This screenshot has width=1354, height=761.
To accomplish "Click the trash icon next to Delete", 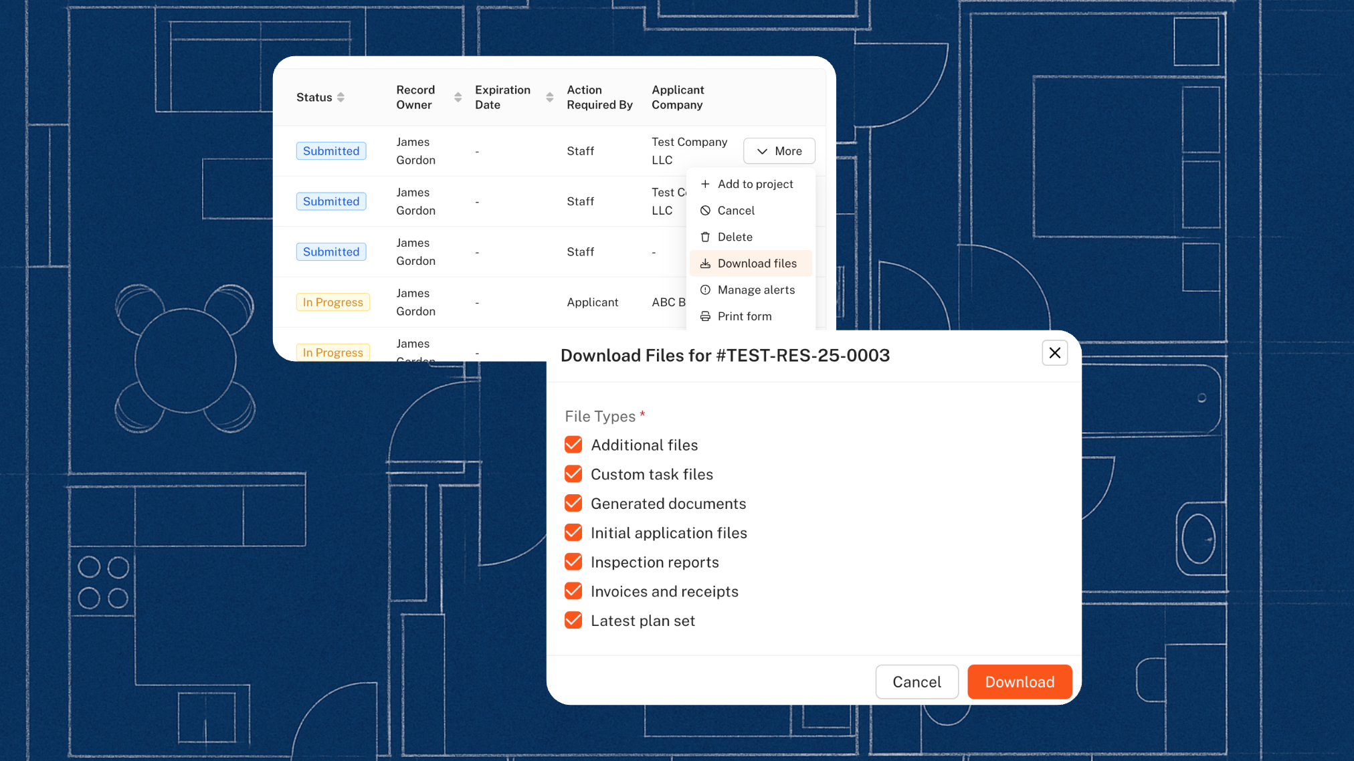I will click(x=705, y=237).
